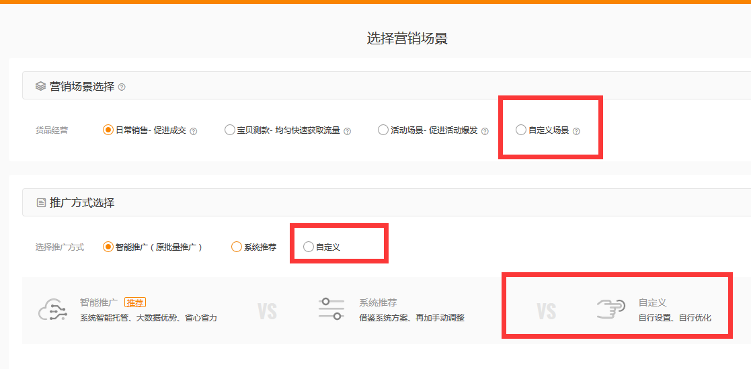The image size is (751, 369).
Task: Click the 货品经营 label
Action: tap(52, 130)
